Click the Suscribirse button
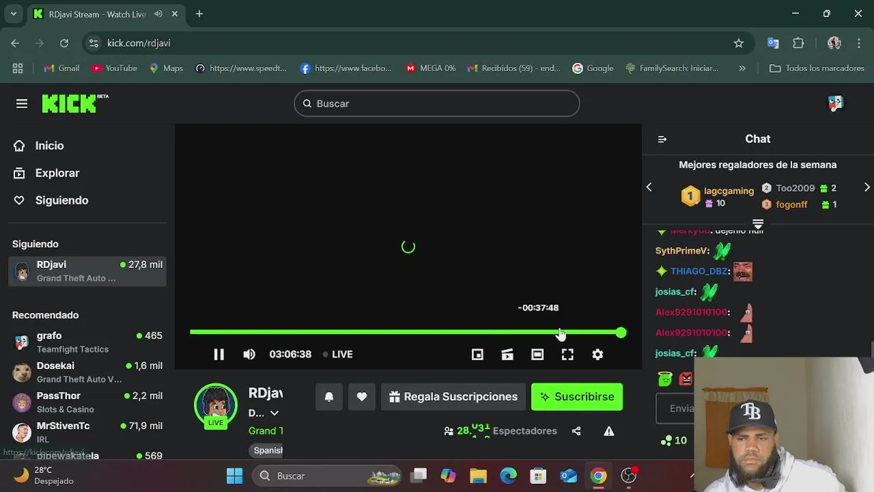This screenshot has height=492, width=874. pos(577,397)
